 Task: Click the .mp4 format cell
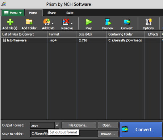click(53, 40)
